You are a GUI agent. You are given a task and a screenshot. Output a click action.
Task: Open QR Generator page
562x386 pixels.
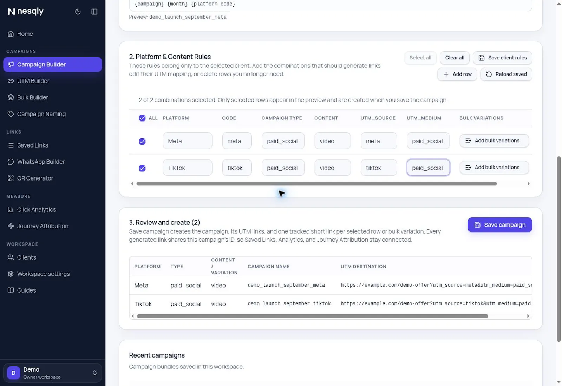(52, 178)
